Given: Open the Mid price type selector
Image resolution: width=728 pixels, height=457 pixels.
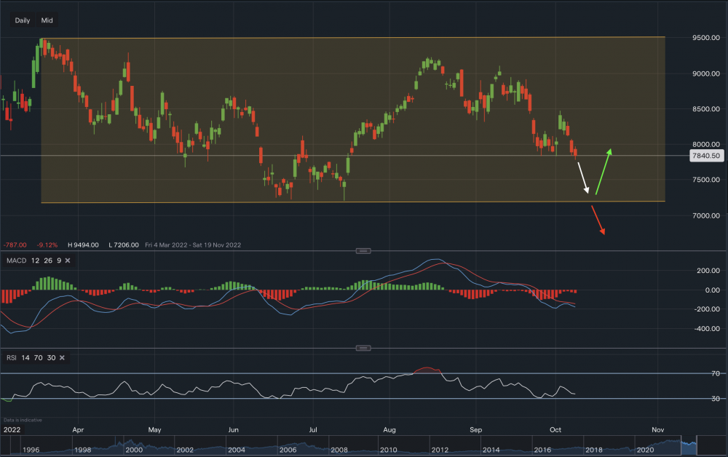Looking at the screenshot, I should click(47, 20).
